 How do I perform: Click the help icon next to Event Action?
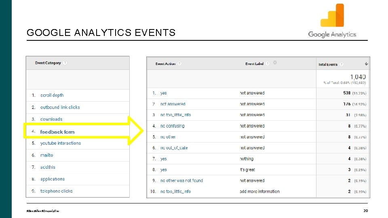179,64
